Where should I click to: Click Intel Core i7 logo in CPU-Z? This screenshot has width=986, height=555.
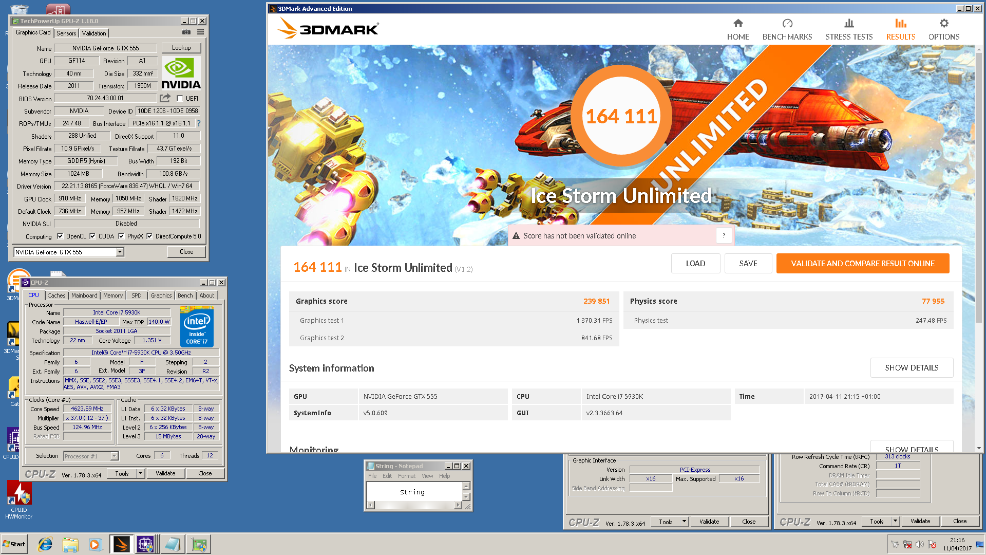click(x=197, y=327)
